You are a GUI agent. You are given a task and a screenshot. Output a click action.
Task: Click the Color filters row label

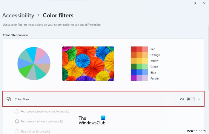pyautogui.click(x=22, y=99)
